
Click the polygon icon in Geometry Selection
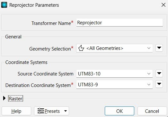click(81, 48)
